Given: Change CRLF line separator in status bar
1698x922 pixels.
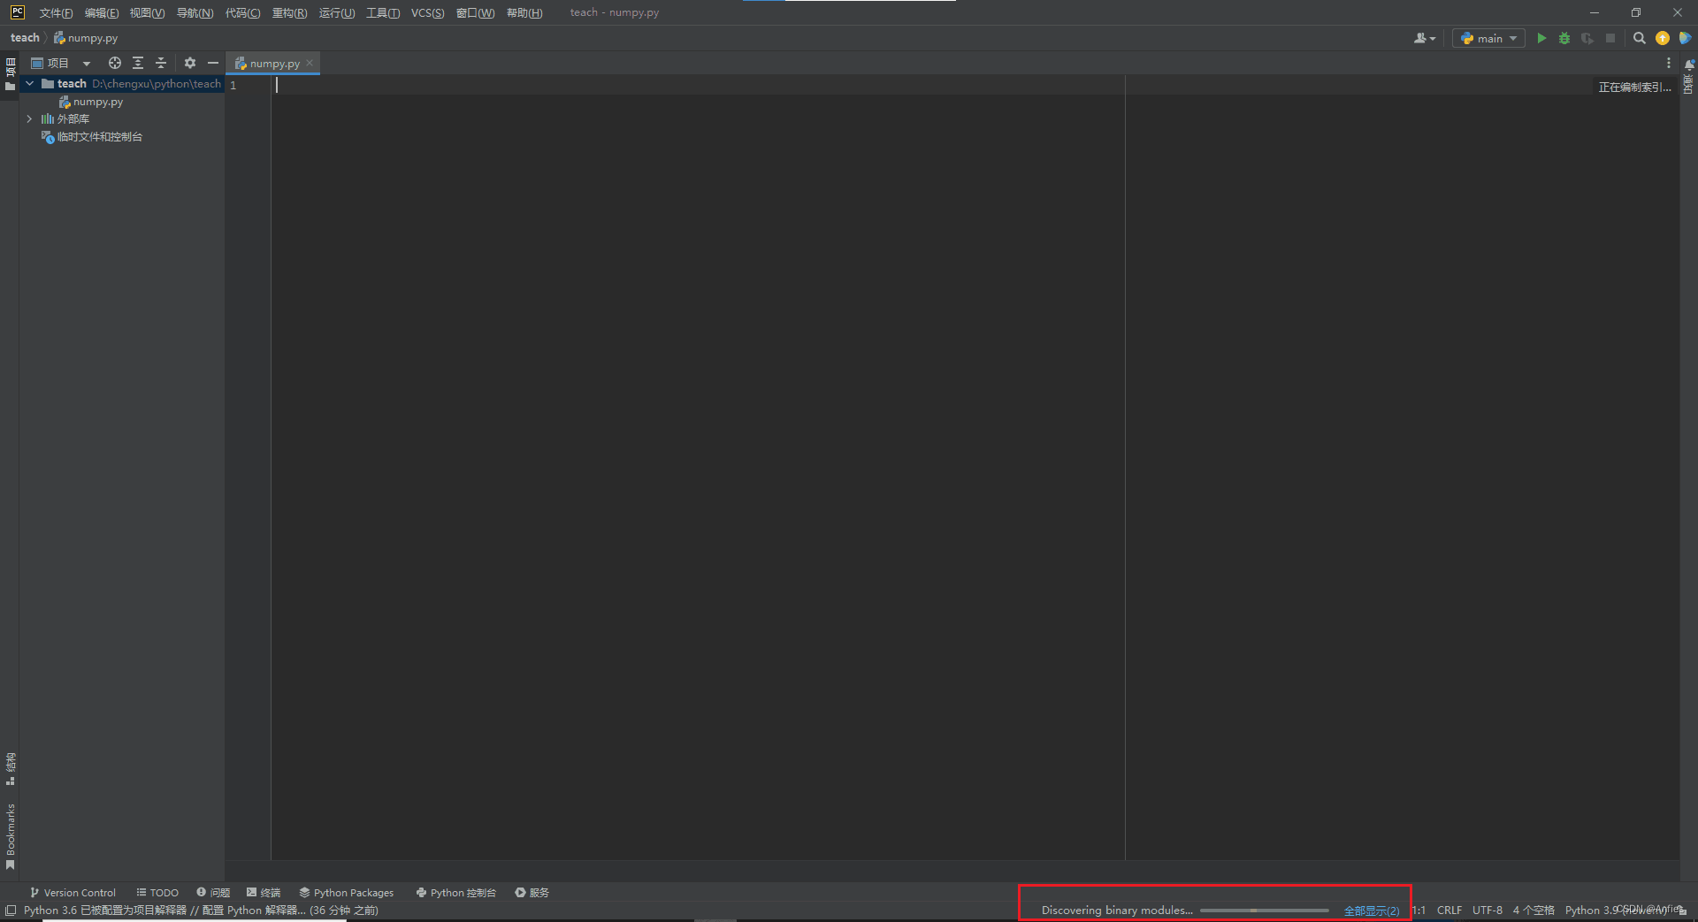Looking at the screenshot, I should point(1449,911).
